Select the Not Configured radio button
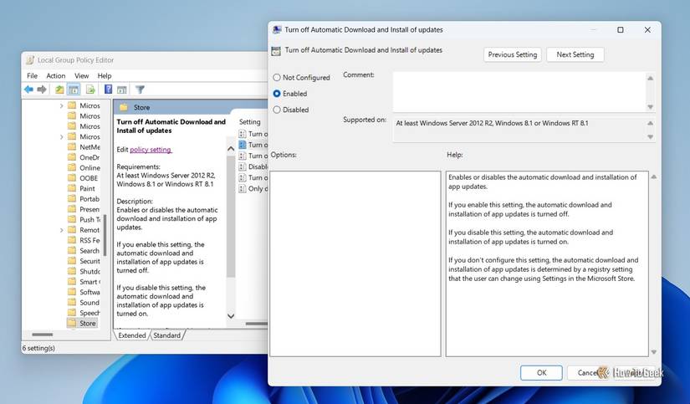690x404 pixels. pos(277,78)
